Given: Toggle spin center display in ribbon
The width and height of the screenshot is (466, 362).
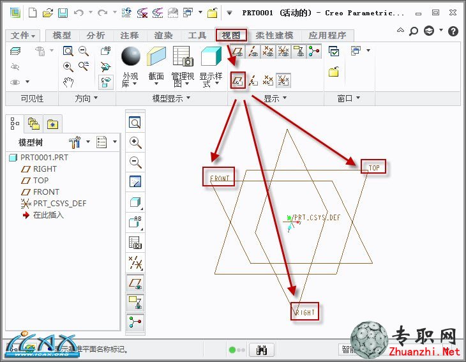Looking at the screenshot, I should click(x=314, y=51).
